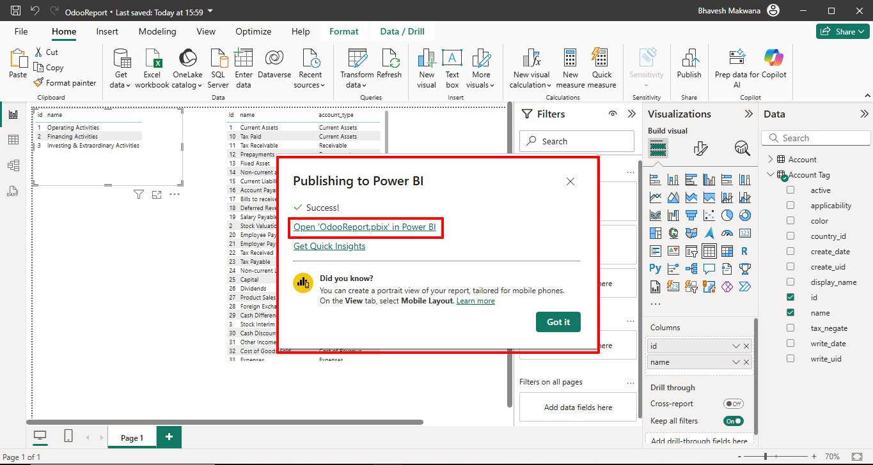Open the Format visual brush tab
Viewport: 873px width, 465px height.
coord(700,148)
